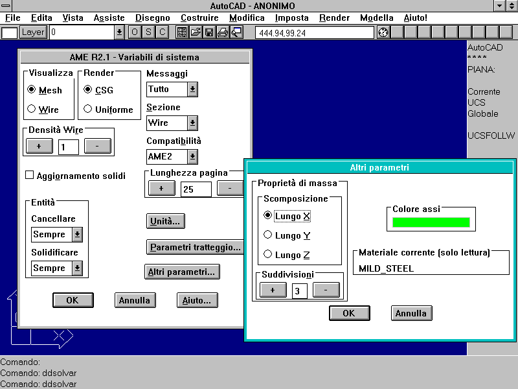This screenshot has width=518, height=389.
Task: Select UCSFOLLW in the side screen menu
Action: point(491,136)
